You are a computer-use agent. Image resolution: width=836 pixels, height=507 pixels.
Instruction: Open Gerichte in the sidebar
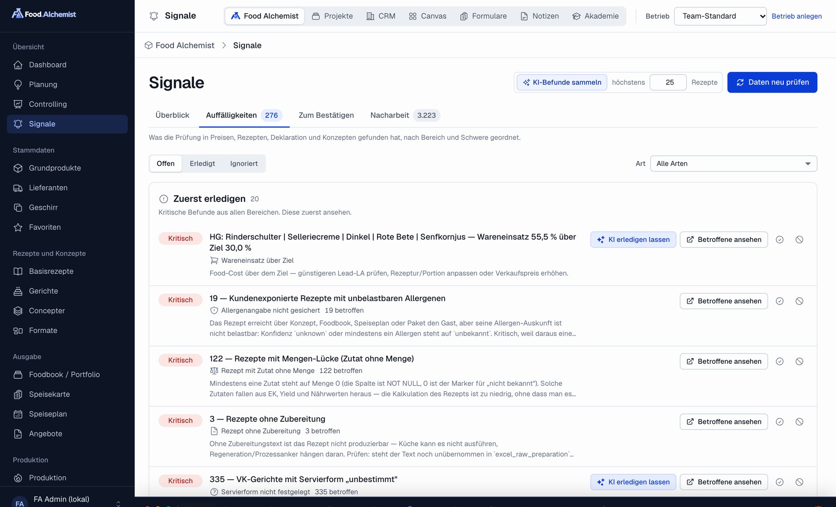67,291
